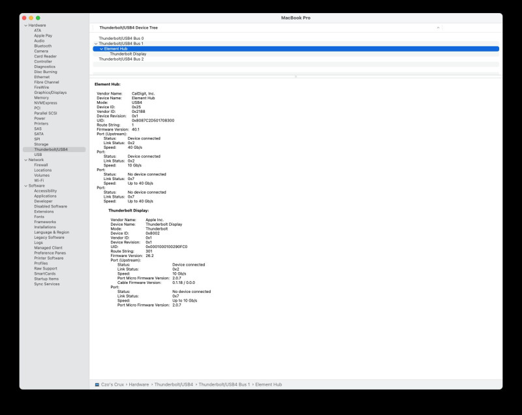Open Applications under Software
522x415 pixels.
45,196
